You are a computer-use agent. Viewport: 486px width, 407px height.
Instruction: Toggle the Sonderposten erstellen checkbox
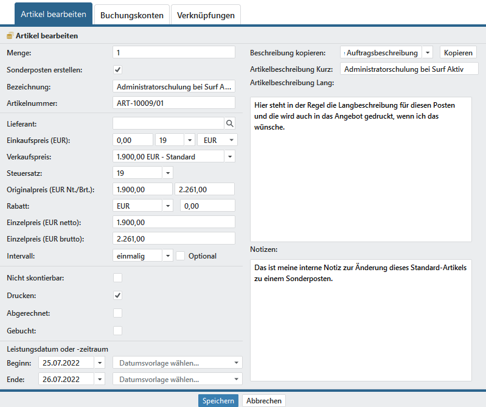coord(117,69)
